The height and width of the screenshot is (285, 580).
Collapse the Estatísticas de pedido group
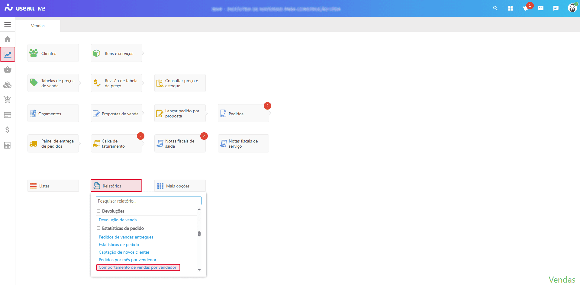(x=98, y=228)
